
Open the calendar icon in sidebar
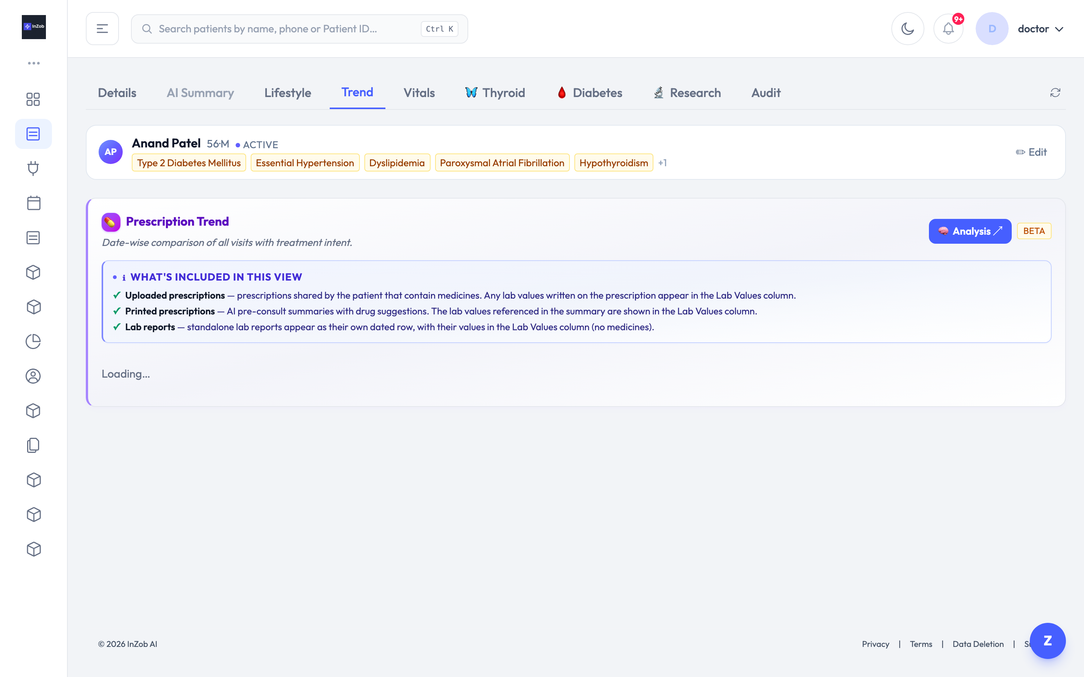point(33,203)
